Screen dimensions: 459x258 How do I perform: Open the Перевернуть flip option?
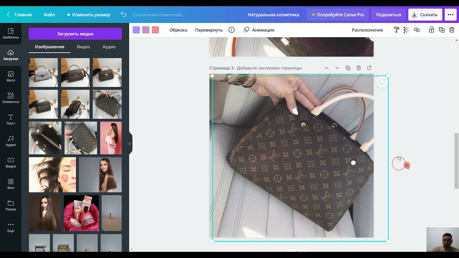[x=209, y=30]
